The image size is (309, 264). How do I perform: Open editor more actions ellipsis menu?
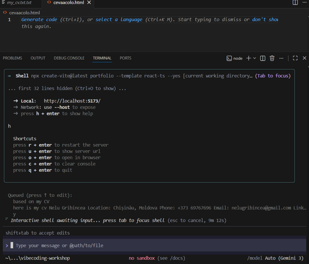(x=305, y=2)
